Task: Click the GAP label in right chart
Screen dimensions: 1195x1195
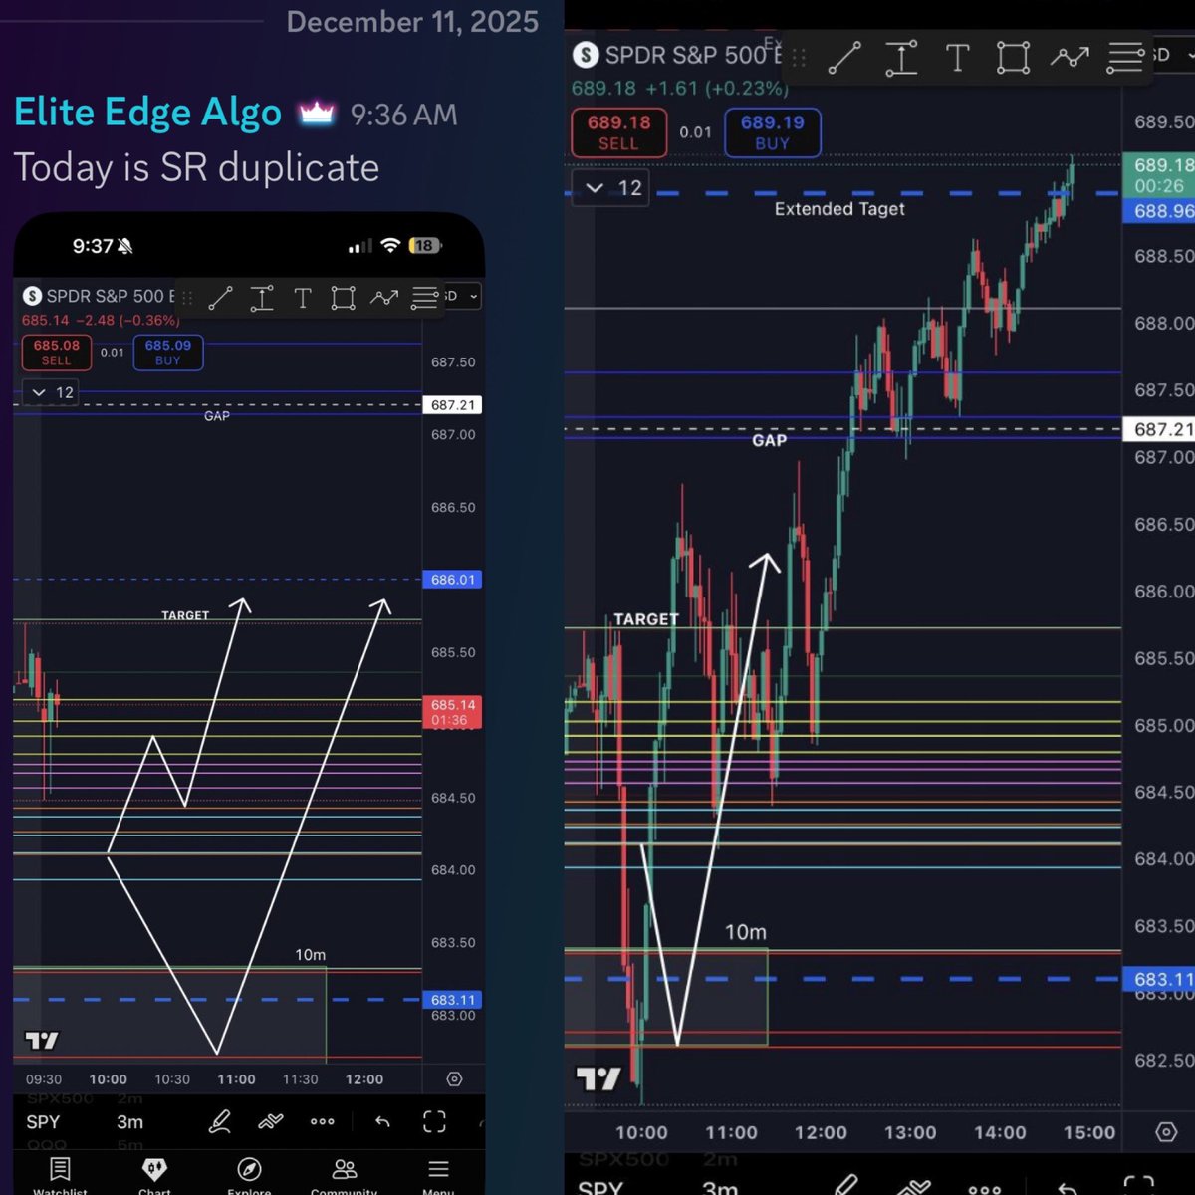Action: coord(770,440)
